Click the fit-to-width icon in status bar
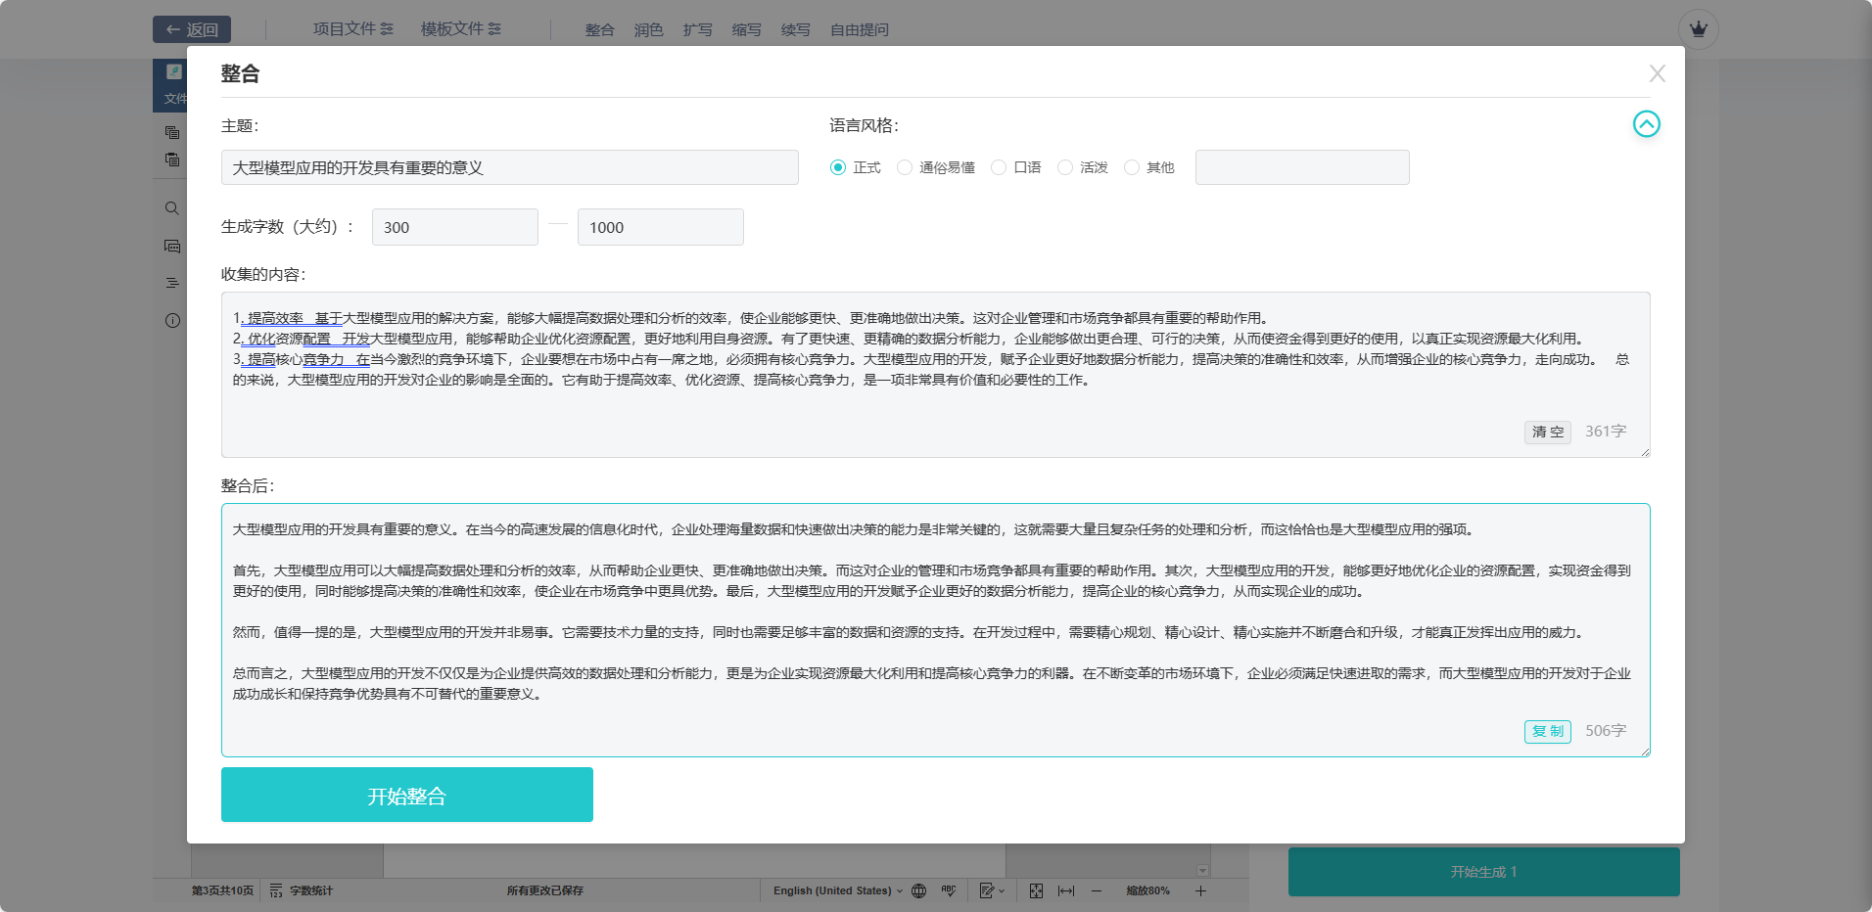The height and width of the screenshot is (912, 1872). pos(1066,890)
